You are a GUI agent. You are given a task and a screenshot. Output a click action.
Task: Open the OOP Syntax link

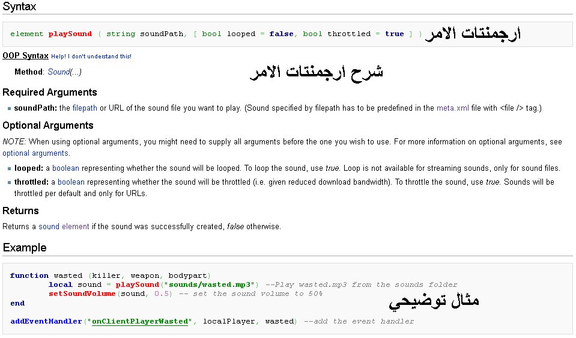point(25,56)
